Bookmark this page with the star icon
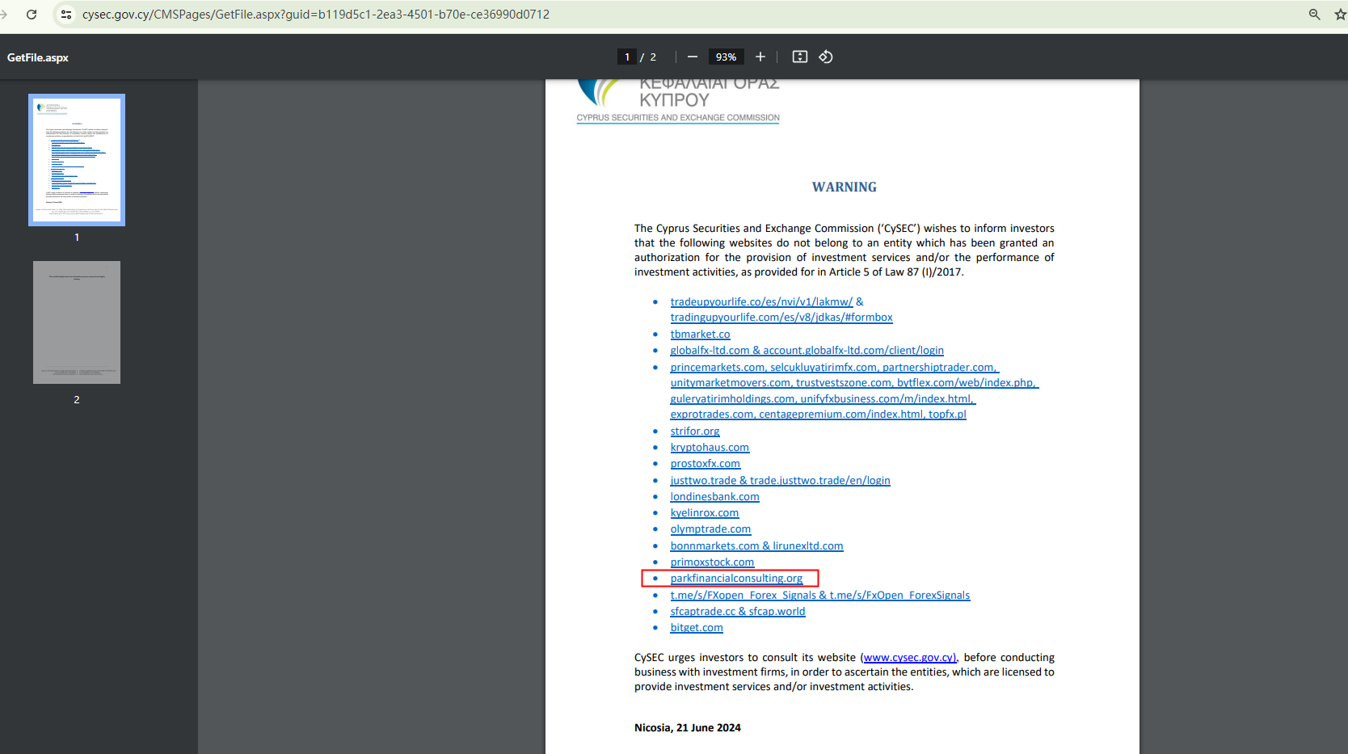Viewport: 1348px width, 754px height. coord(1340,15)
